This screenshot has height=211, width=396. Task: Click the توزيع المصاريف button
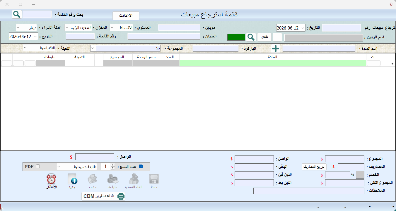[x=314, y=167]
